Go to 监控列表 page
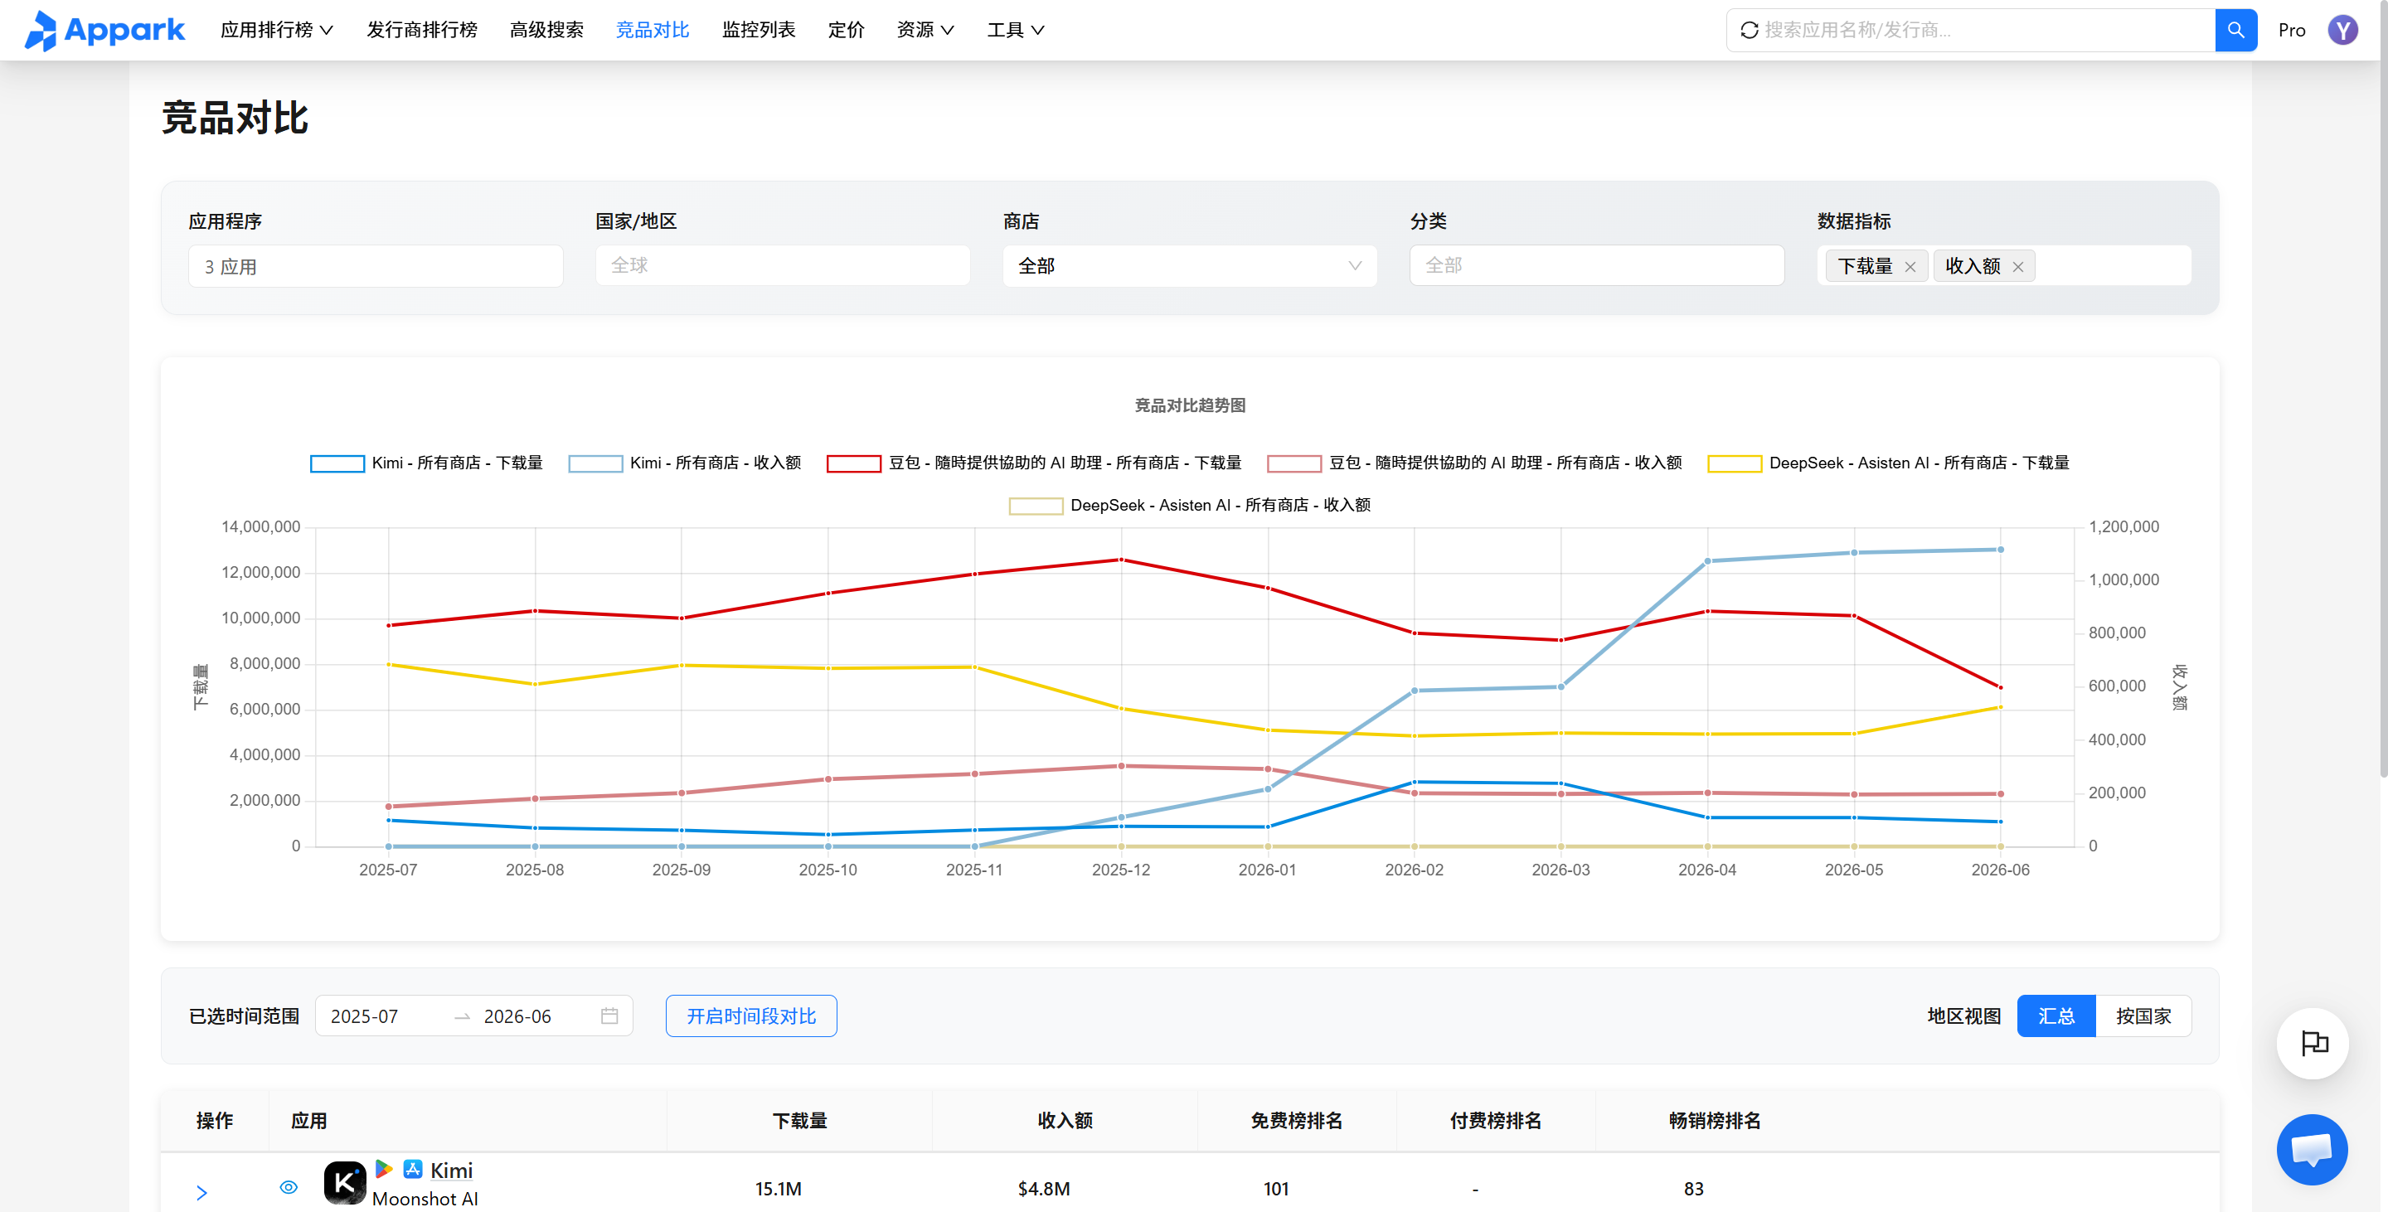Viewport: 2388px width, 1212px height. pos(759,30)
